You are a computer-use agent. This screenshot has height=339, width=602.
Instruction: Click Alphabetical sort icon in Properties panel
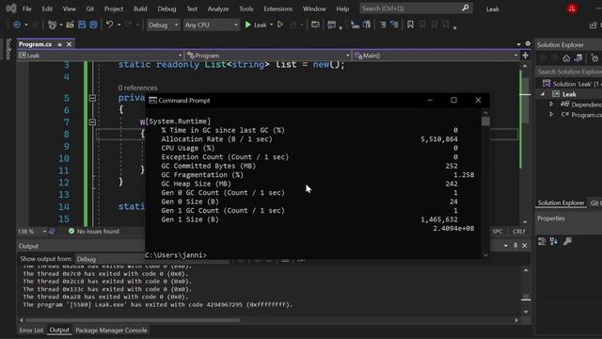point(554,241)
